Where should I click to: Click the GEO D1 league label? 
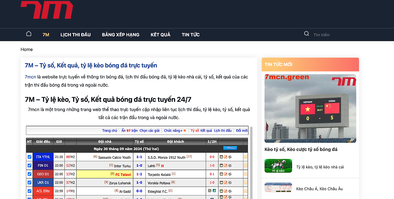(43, 174)
